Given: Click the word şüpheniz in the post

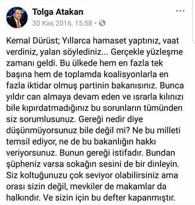Looking at the screenshot, I should (24, 164).
